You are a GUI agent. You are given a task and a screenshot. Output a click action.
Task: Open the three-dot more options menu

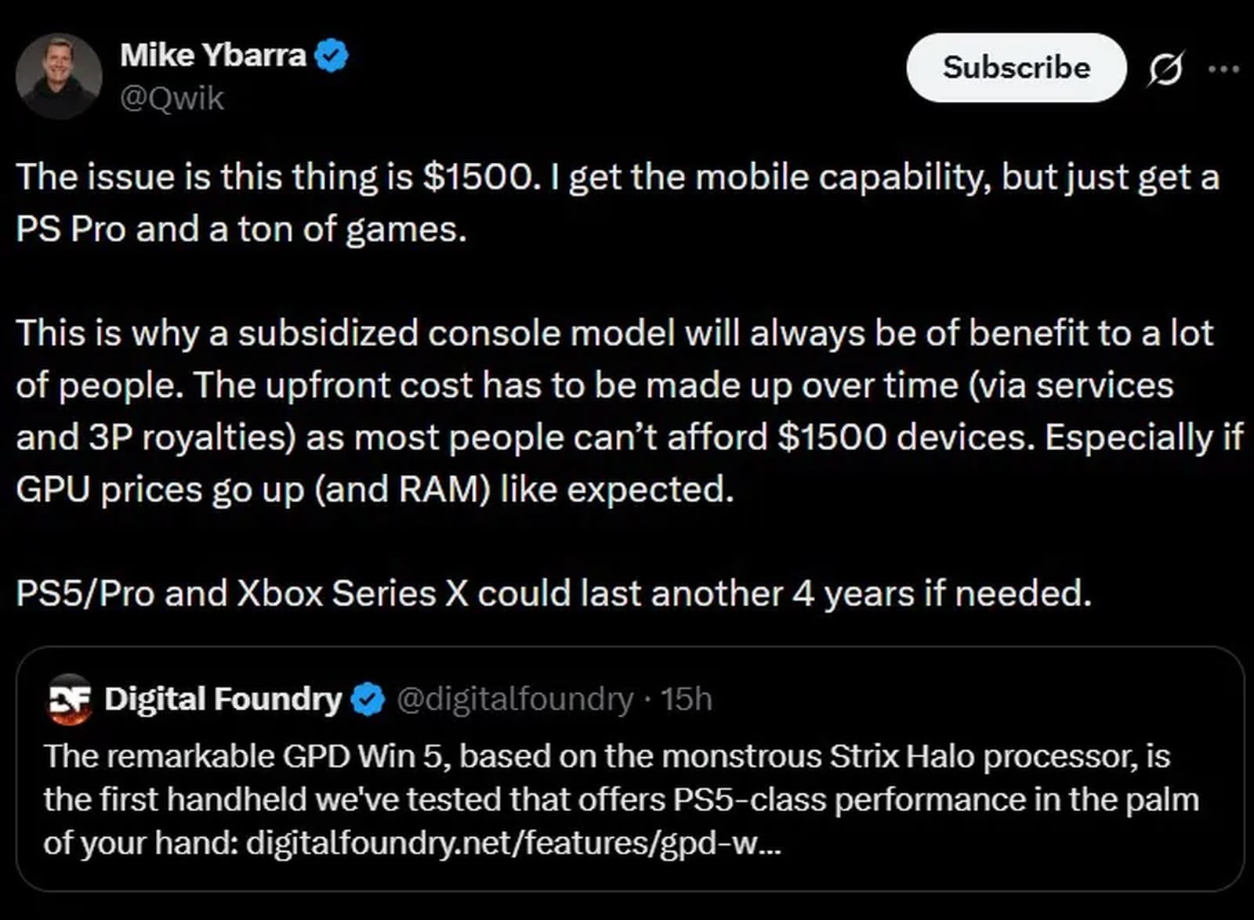pos(1223,69)
